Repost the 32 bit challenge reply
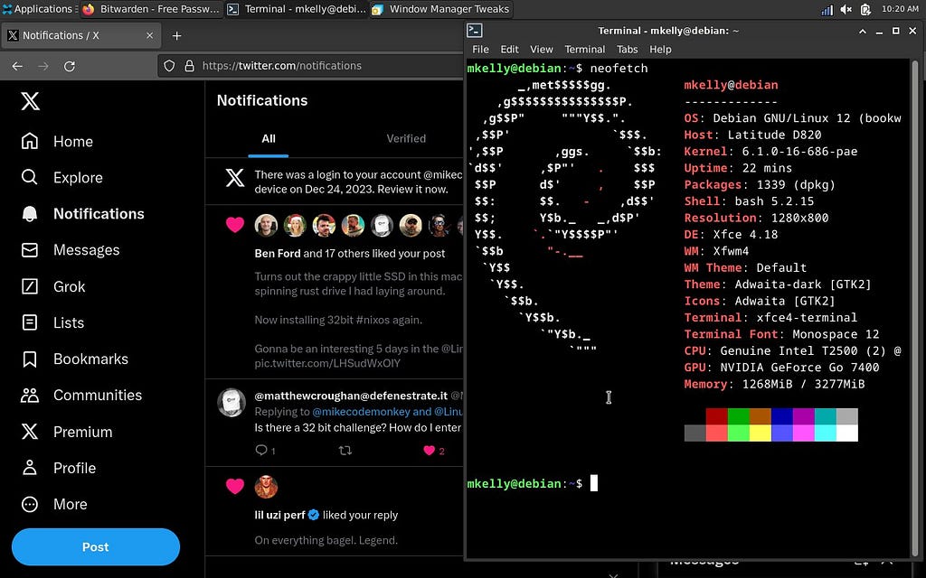This screenshot has height=578, width=926. [345, 451]
